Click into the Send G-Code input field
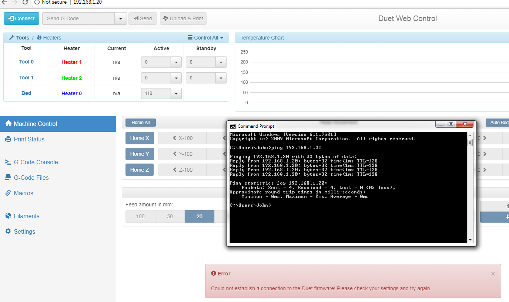Screen dimensions: 509x302 click(x=78, y=18)
